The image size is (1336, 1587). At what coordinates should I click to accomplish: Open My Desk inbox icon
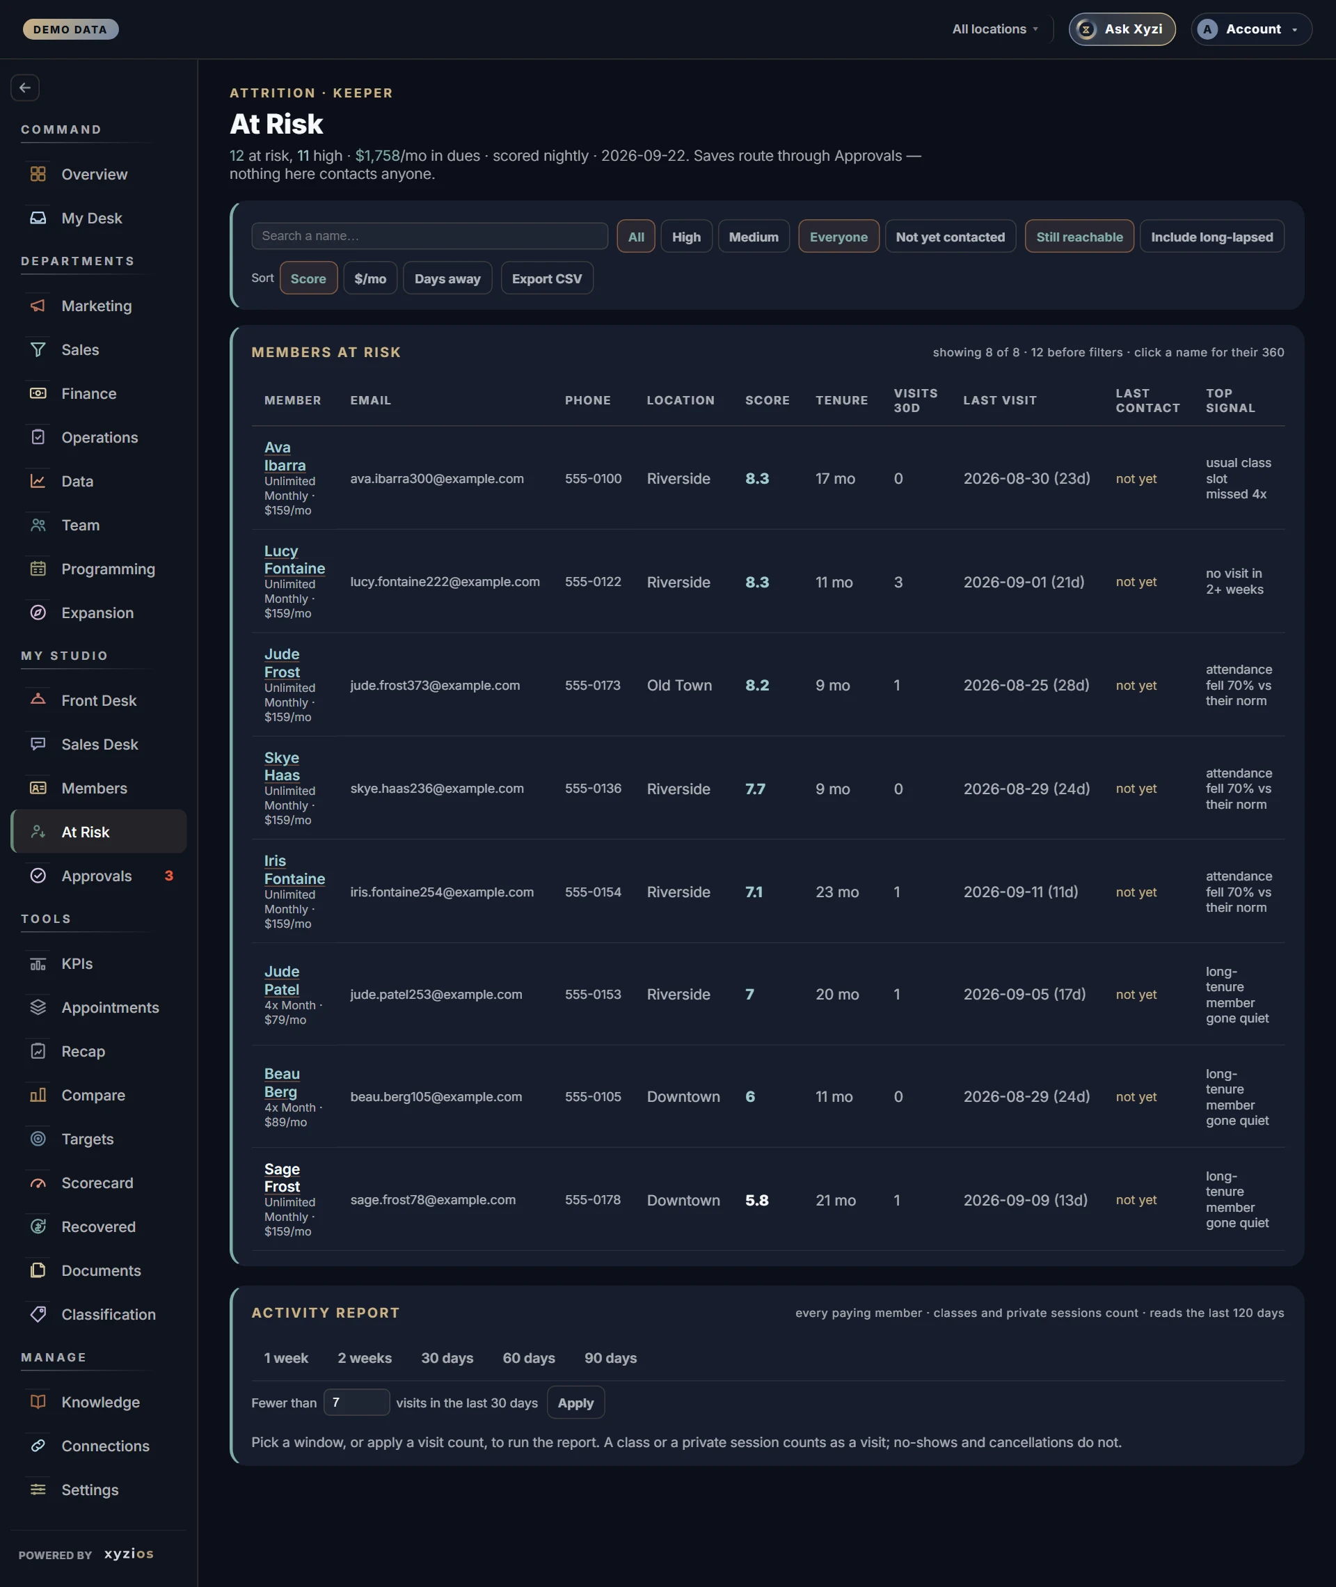point(38,218)
